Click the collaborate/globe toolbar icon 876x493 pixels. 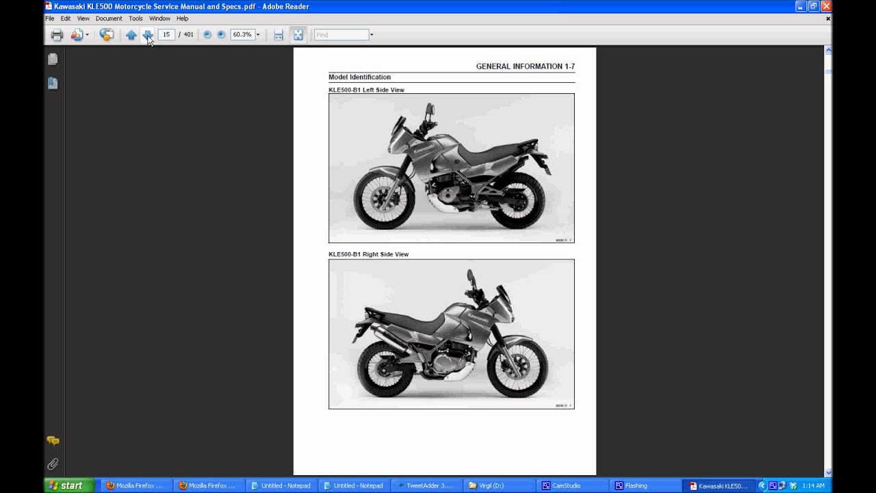(x=107, y=35)
